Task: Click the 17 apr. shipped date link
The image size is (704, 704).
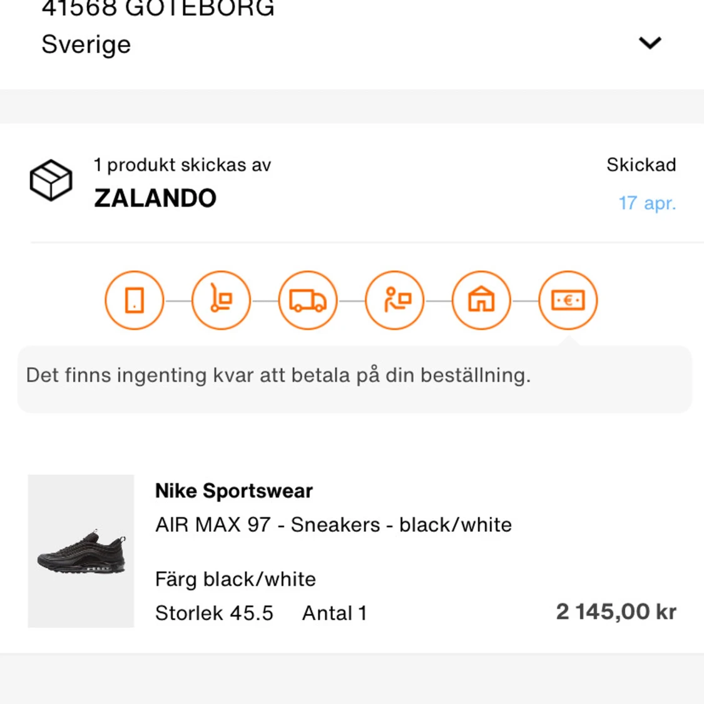Action: click(x=647, y=203)
